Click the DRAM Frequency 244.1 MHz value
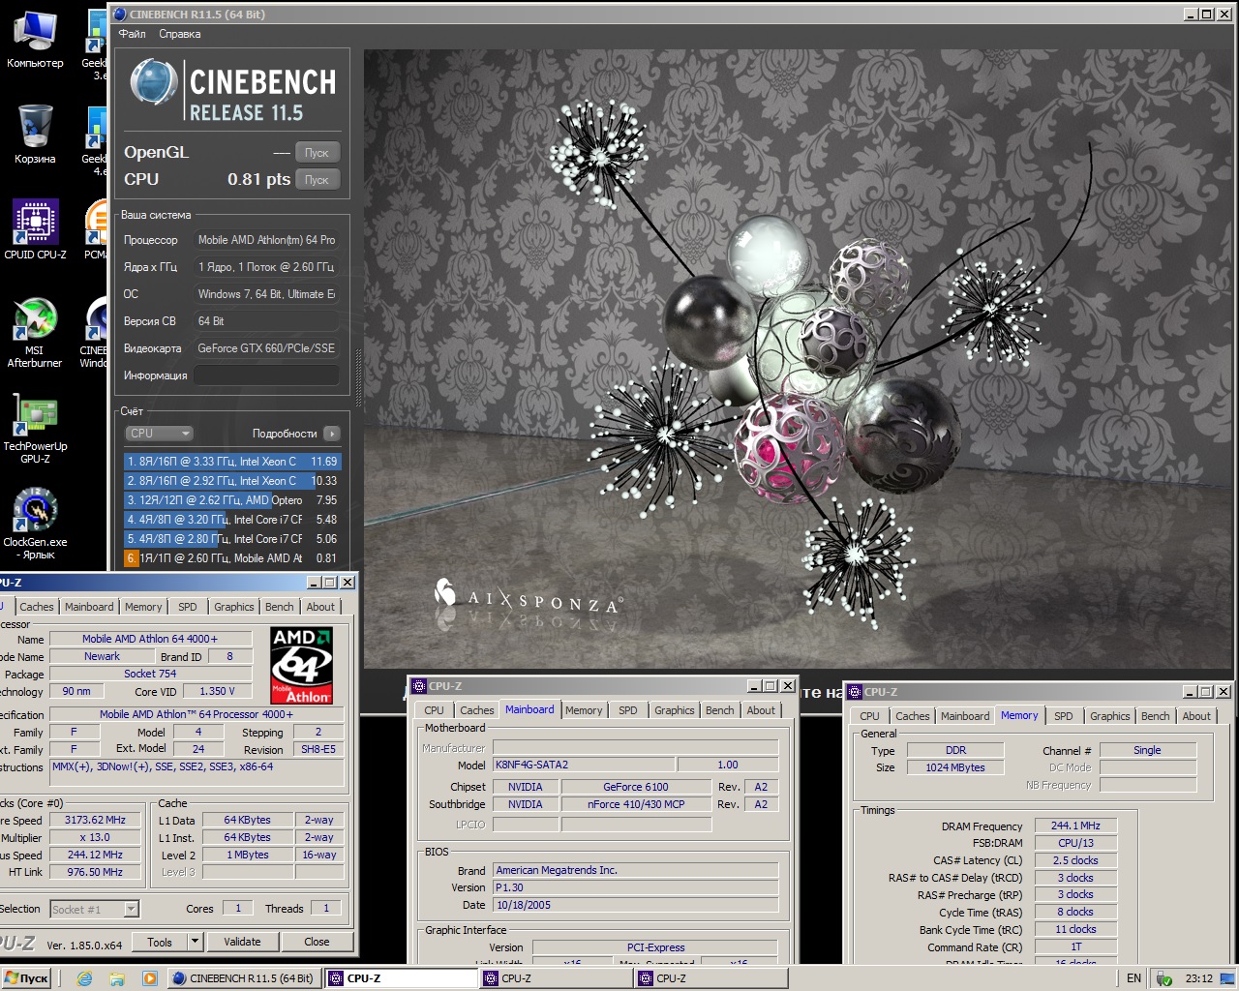The image size is (1239, 991). 1075,826
